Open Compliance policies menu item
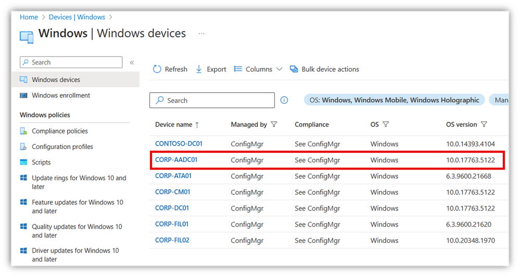 60,131
